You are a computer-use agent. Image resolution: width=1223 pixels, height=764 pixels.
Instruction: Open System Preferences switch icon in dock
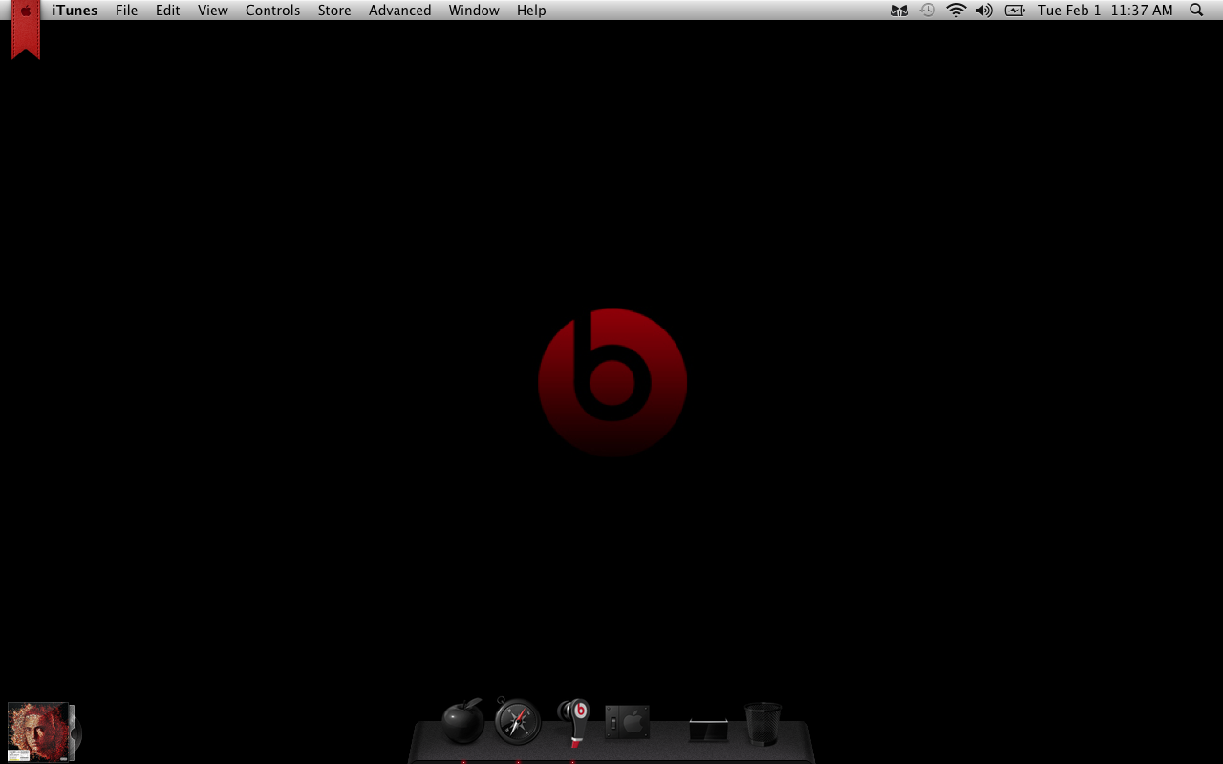pos(628,723)
